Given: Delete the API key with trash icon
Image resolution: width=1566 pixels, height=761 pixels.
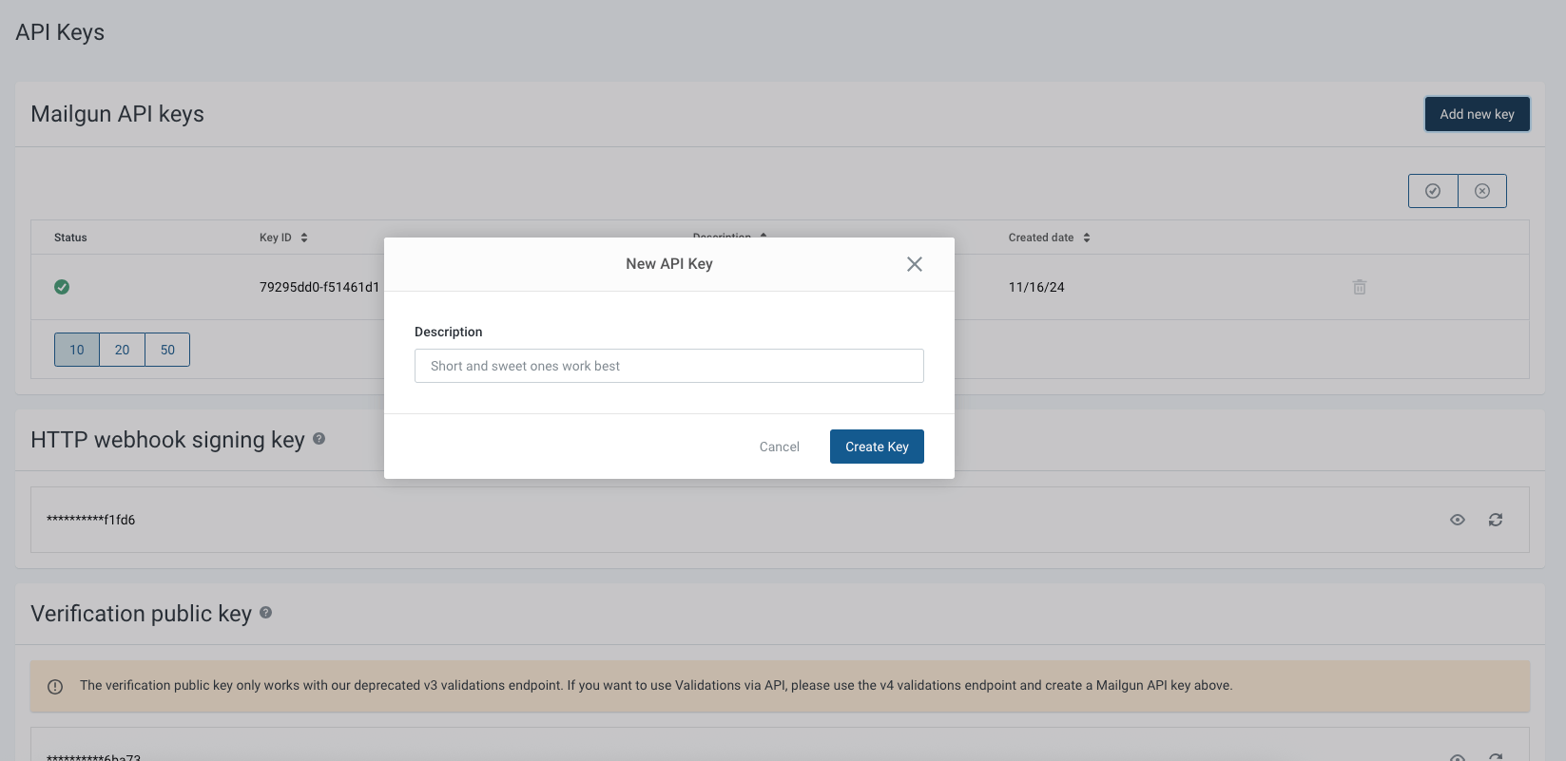Looking at the screenshot, I should 1360,287.
